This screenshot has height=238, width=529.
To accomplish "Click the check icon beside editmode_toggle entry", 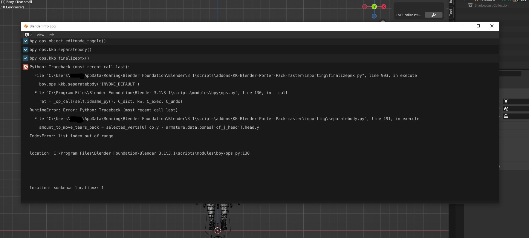I will pos(26,41).
